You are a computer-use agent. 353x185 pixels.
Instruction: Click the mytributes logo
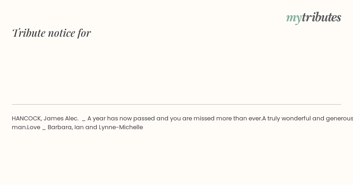(314, 18)
